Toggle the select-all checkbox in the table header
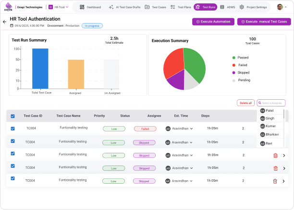294x210 pixels. tap(13, 116)
